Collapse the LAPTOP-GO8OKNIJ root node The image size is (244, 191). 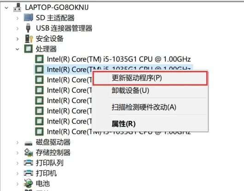[x=6, y=8]
